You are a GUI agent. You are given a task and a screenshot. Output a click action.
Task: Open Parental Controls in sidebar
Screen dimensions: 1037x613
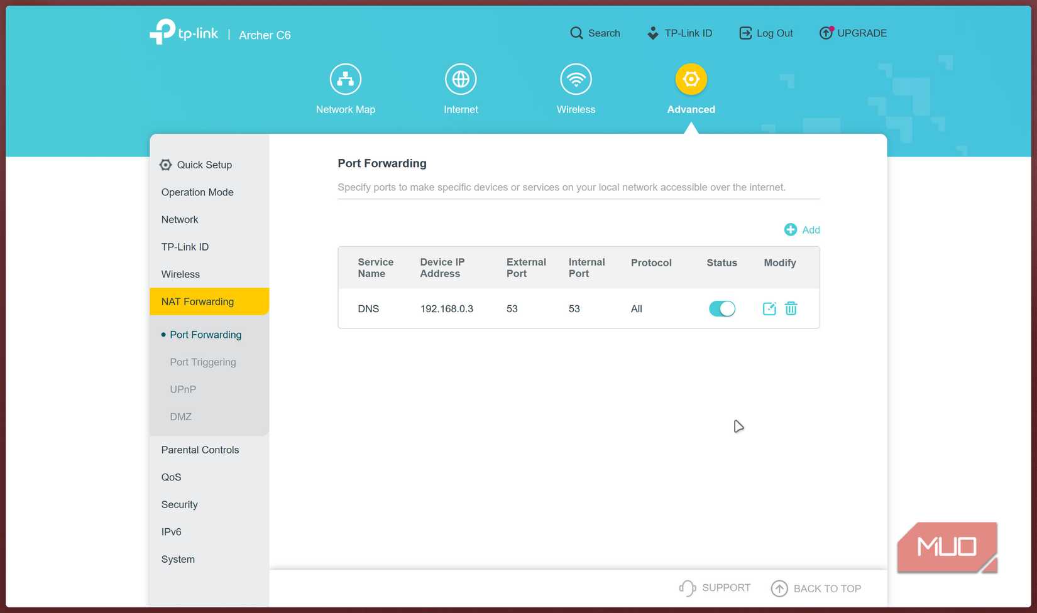[200, 450]
